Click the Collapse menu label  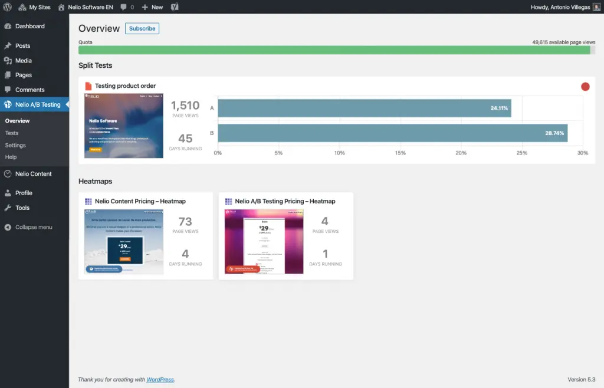(34, 227)
